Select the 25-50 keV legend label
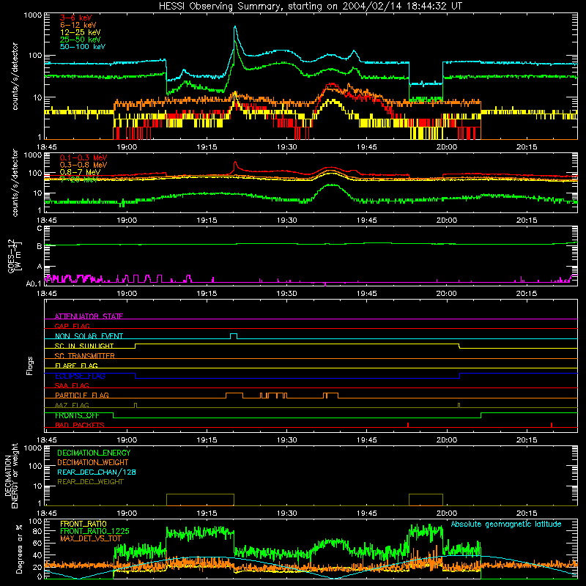This screenshot has height=586, width=586. click(x=81, y=40)
